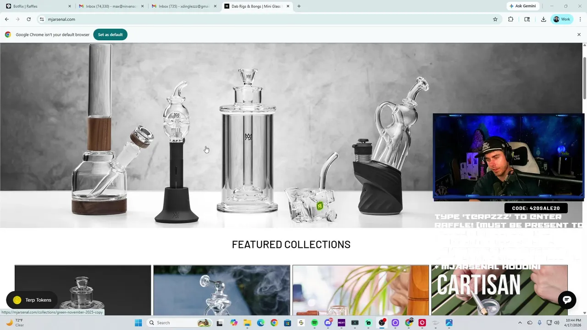Open the OneDrive cloud tray icon
Screen dimensions: 587x330
(530, 323)
